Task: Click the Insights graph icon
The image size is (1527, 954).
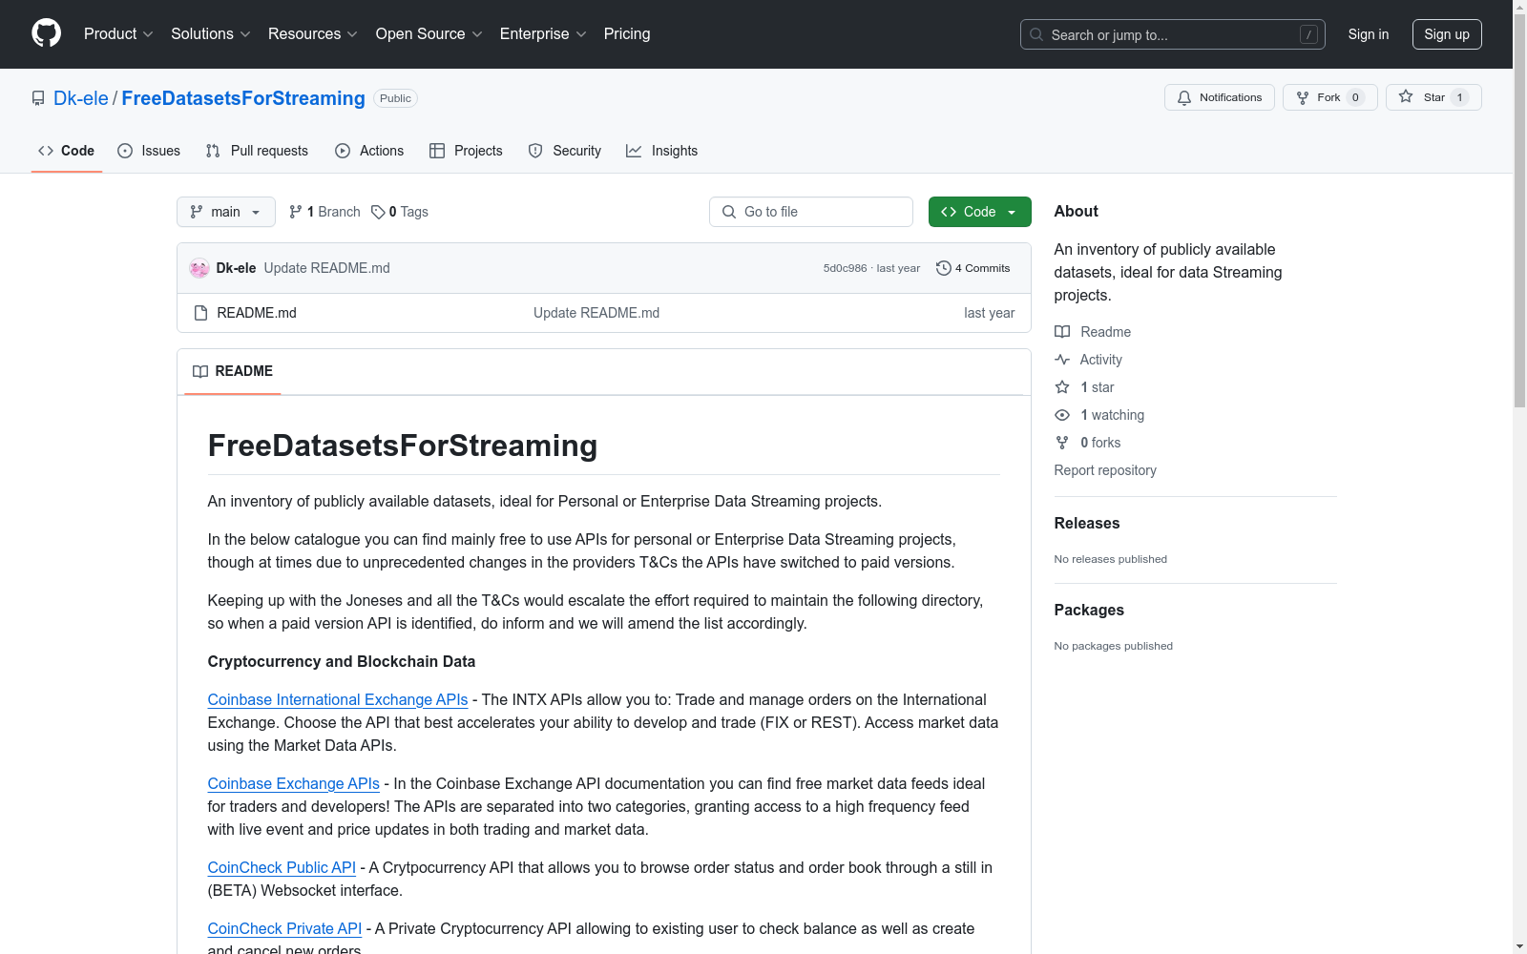Action: tap(634, 151)
